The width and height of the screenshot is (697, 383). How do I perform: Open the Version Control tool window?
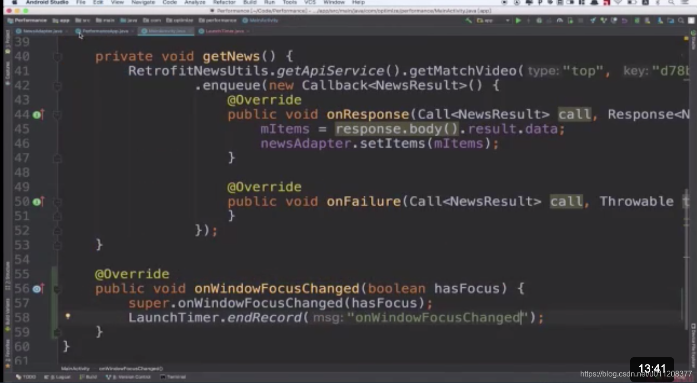[x=128, y=377]
